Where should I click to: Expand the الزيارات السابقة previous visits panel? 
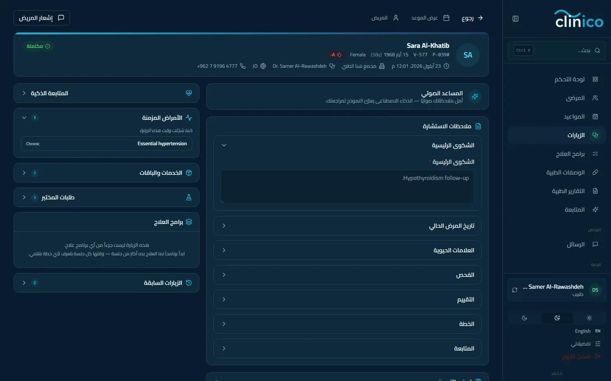click(107, 283)
